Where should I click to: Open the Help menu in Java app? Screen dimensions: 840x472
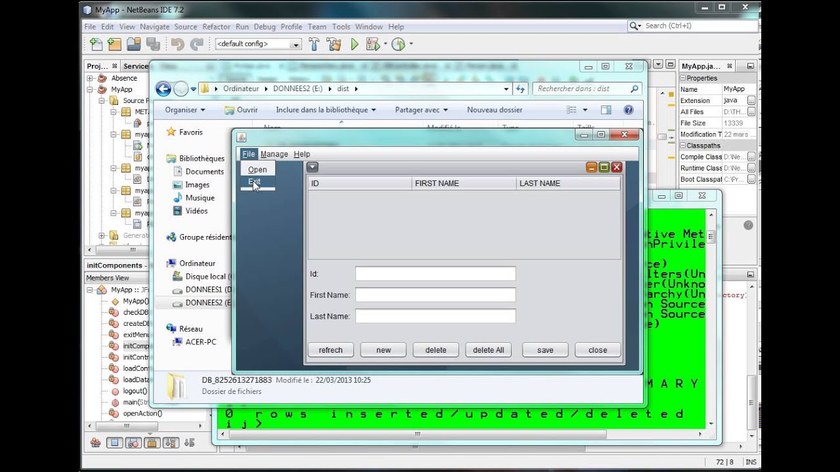click(x=302, y=154)
